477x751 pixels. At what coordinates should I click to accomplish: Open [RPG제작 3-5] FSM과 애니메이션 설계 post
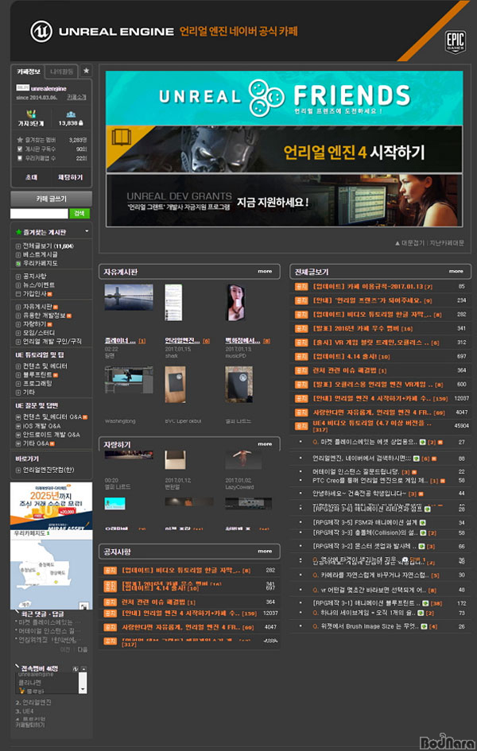[x=365, y=523]
